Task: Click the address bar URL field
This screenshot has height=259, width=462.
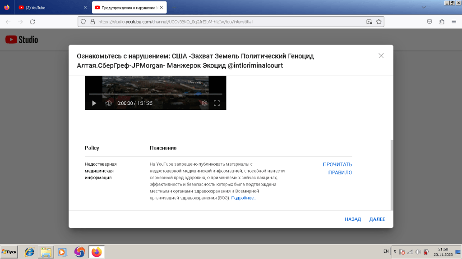Action: (x=226, y=22)
